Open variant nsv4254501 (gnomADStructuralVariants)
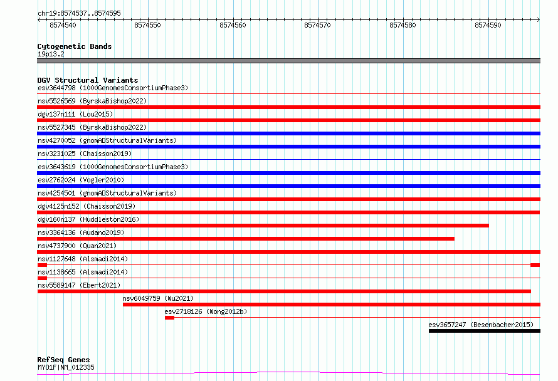Viewport: 558px width, 381px height. (107, 193)
